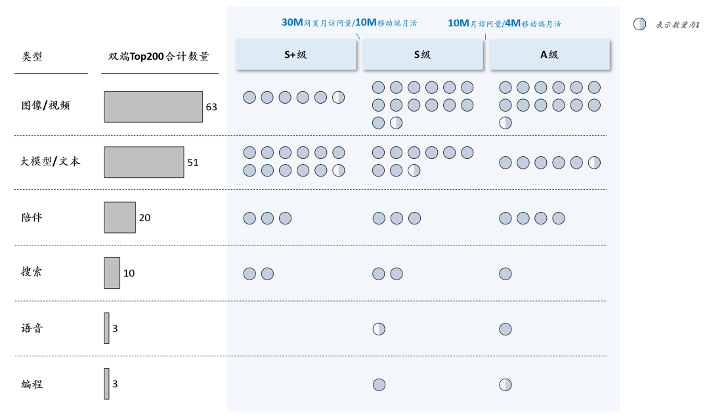Click the half circle in 编程 A级
This screenshot has height=420, width=709.
[505, 385]
